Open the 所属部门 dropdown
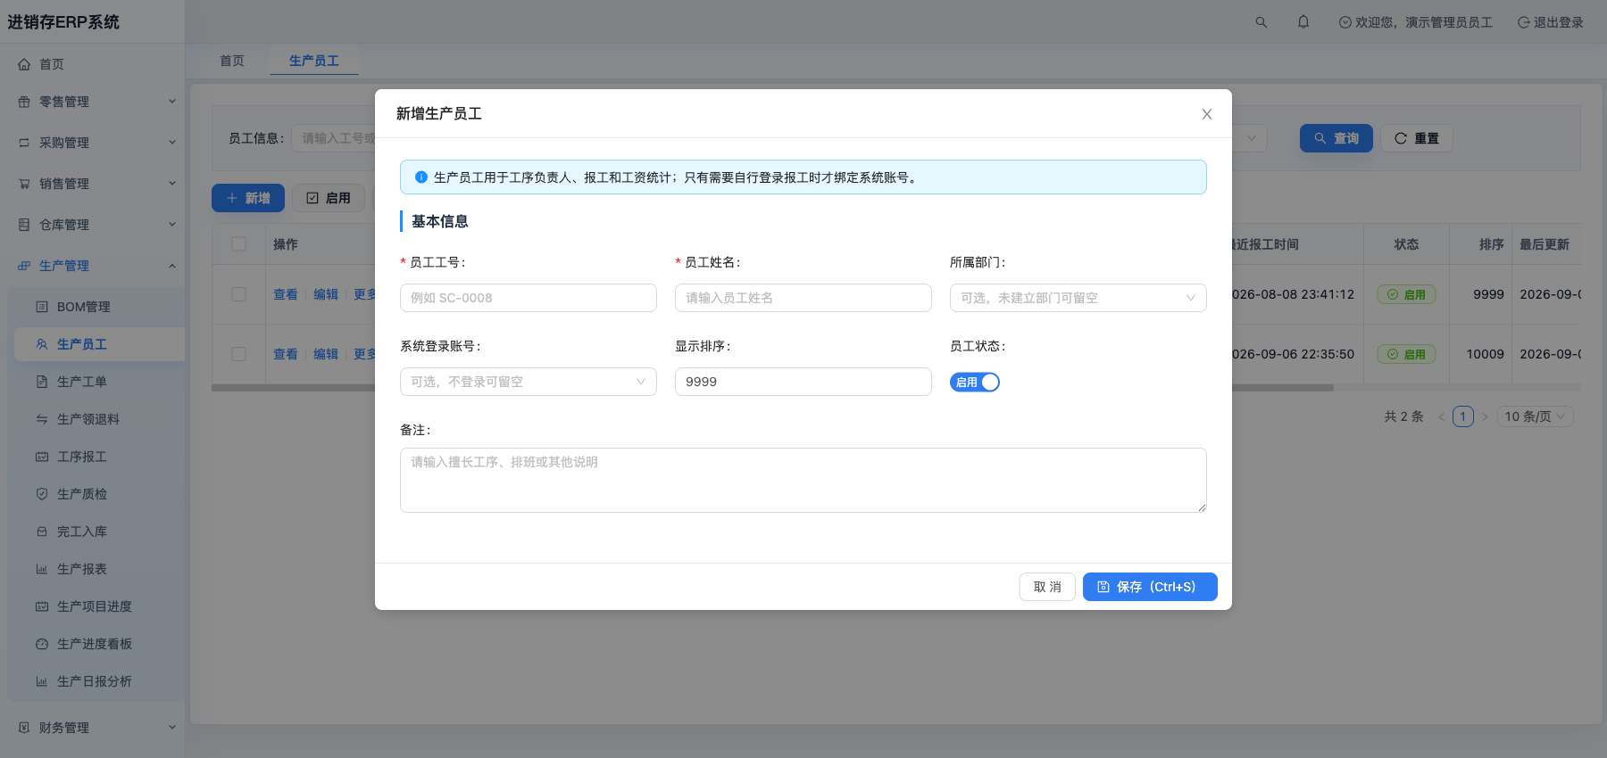This screenshot has width=1607, height=758. tap(1078, 298)
